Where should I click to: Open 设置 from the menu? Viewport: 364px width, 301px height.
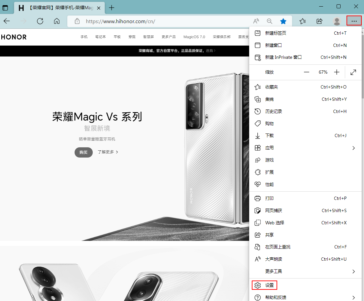tap(269, 285)
